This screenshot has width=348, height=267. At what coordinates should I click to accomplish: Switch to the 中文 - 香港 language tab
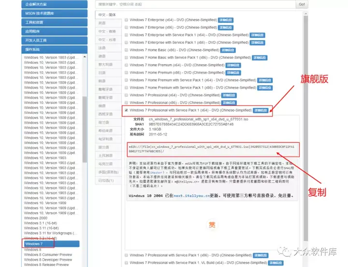[109, 31]
